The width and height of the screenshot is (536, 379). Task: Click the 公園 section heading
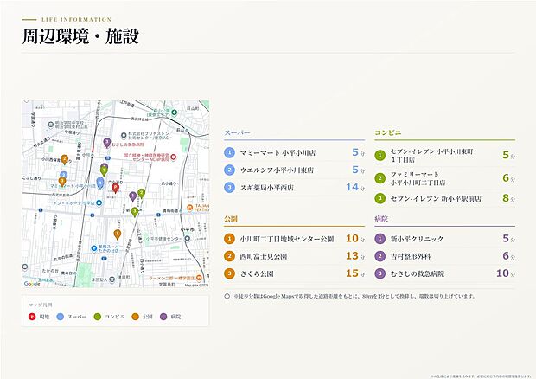click(x=231, y=219)
